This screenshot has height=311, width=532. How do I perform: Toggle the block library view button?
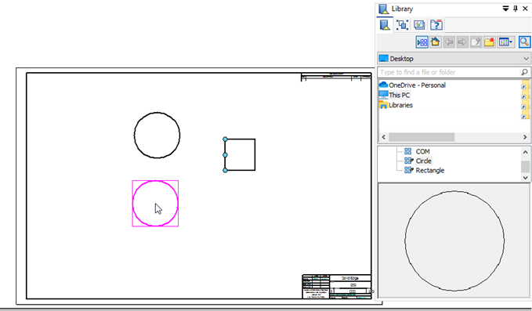click(x=422, y=42)
